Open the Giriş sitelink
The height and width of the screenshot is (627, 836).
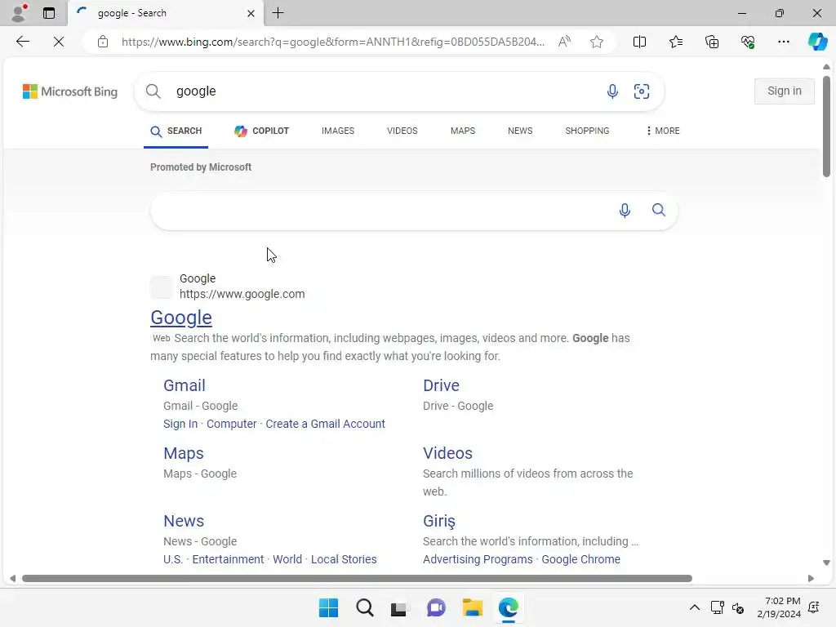coord(438,521)
